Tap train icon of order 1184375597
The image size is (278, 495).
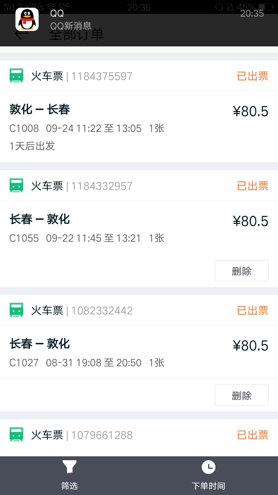[x=16, y=76]
